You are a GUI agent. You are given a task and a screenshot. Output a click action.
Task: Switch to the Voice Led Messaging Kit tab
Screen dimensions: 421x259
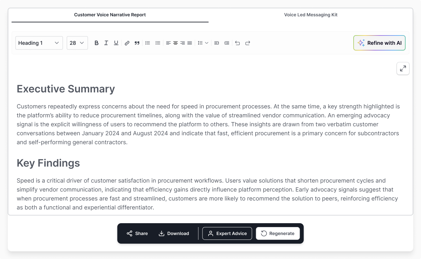tap(310, 15)
